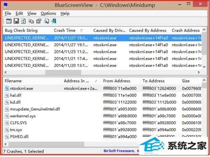
Task: Select the CLFS.SYS filename
Action: (18, 123)
